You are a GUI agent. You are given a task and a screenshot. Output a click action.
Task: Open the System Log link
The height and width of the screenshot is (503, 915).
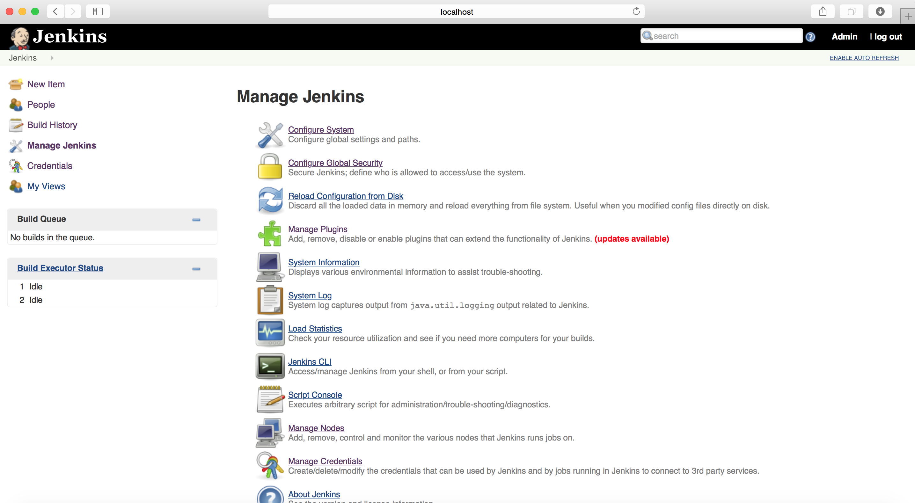click(310, 295)
